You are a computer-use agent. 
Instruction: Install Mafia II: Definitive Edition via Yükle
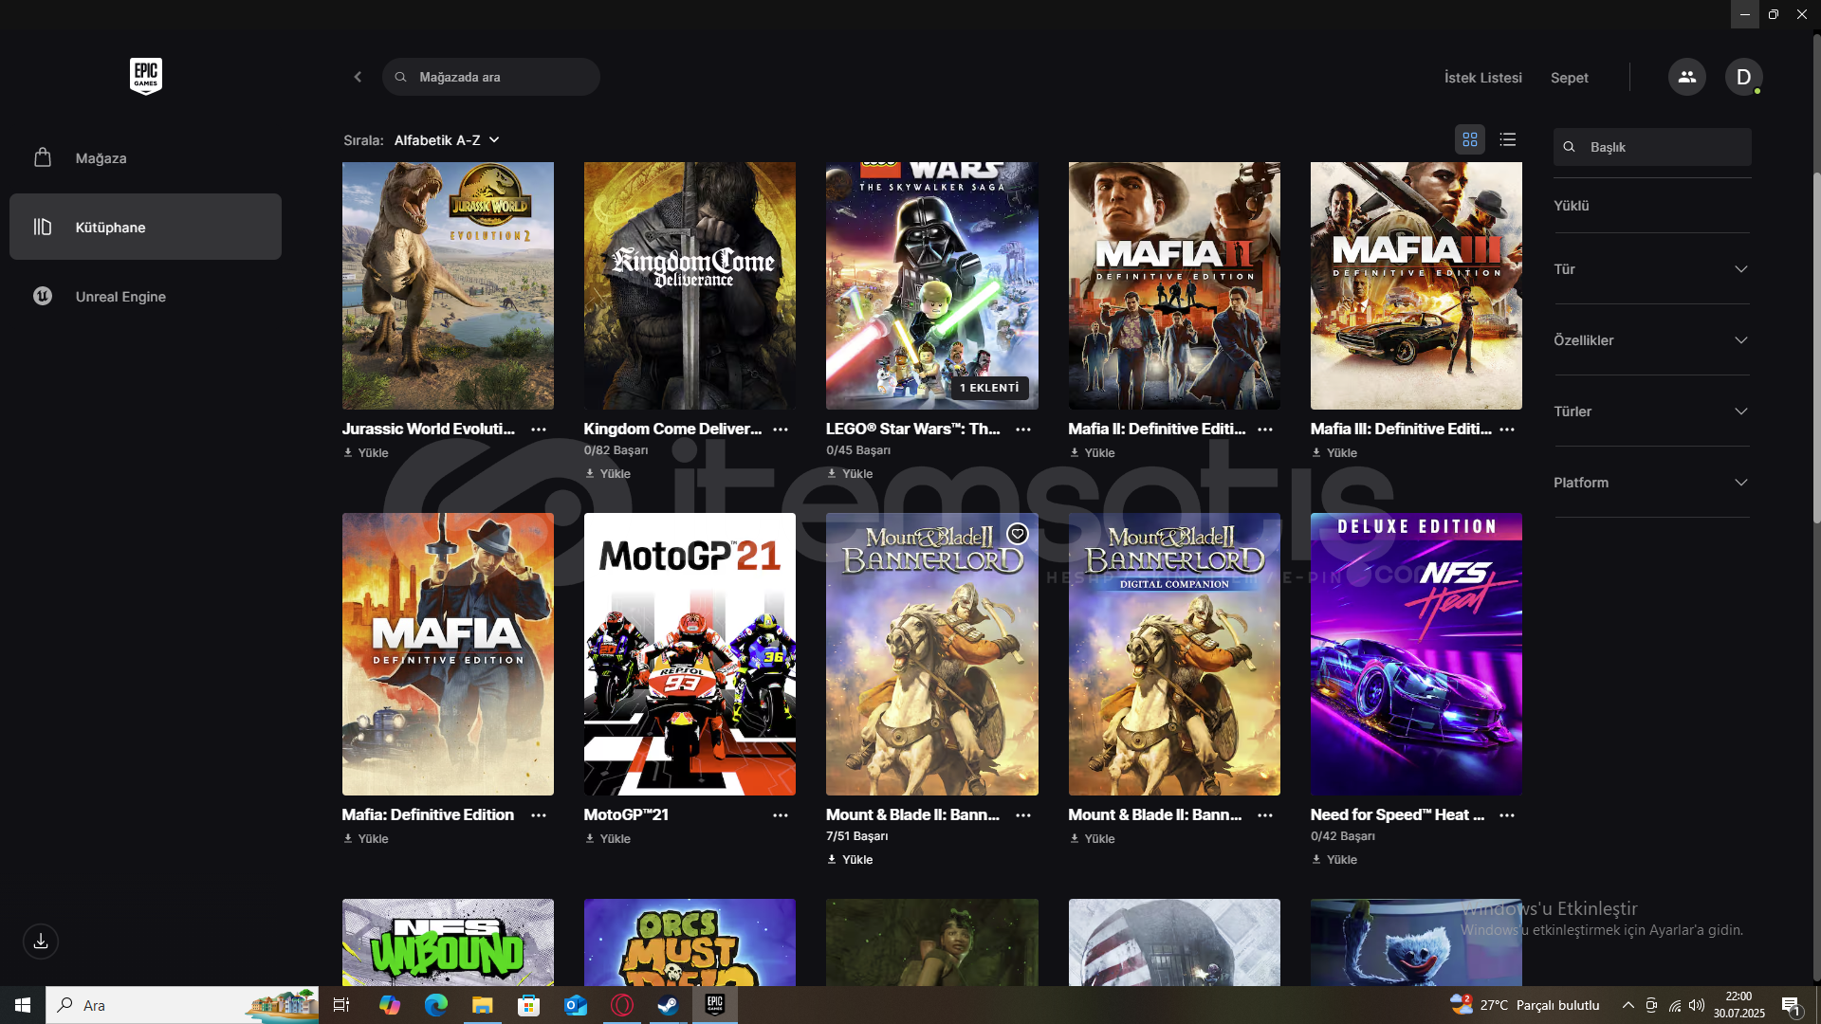click(x=1093, y=453)
